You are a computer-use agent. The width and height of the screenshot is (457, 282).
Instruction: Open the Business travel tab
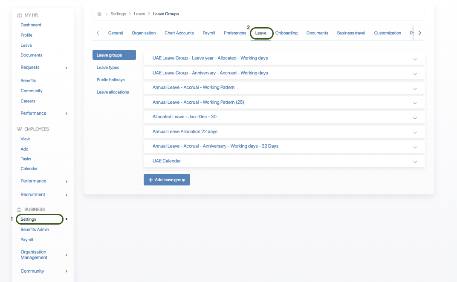[351, 33]
